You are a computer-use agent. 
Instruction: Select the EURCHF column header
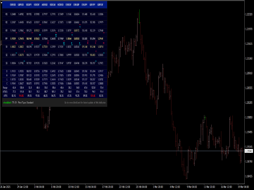[68, 5]
